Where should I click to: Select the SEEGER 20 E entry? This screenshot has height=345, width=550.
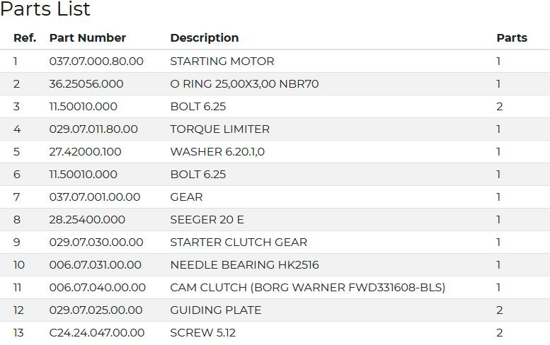[x=207, y=220]
